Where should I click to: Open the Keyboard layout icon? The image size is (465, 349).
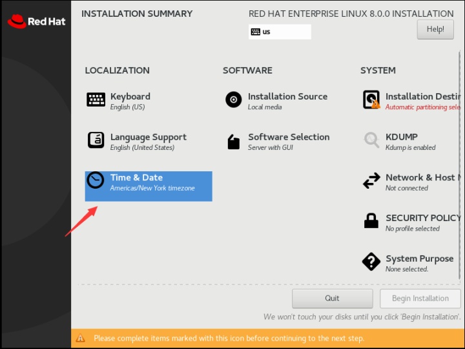coord(96,100)
